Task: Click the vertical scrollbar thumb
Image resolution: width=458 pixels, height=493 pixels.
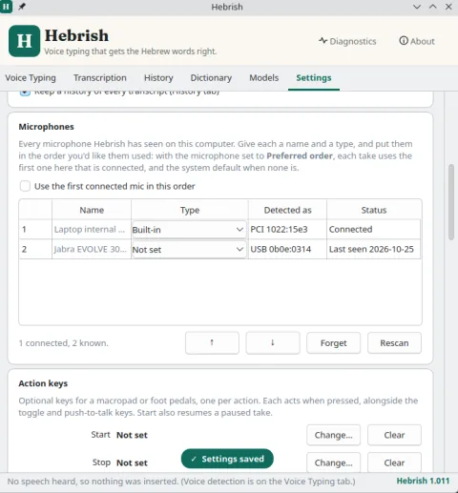Action: tap(451, 202)
